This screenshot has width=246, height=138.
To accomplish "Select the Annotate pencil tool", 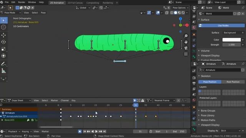I will (x=3, y=64).
